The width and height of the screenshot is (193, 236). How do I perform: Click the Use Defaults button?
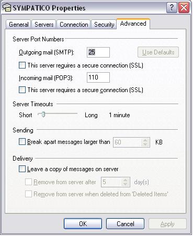tap(158, 52)
